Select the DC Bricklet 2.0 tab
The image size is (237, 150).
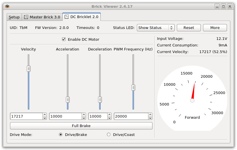(82, 17)
